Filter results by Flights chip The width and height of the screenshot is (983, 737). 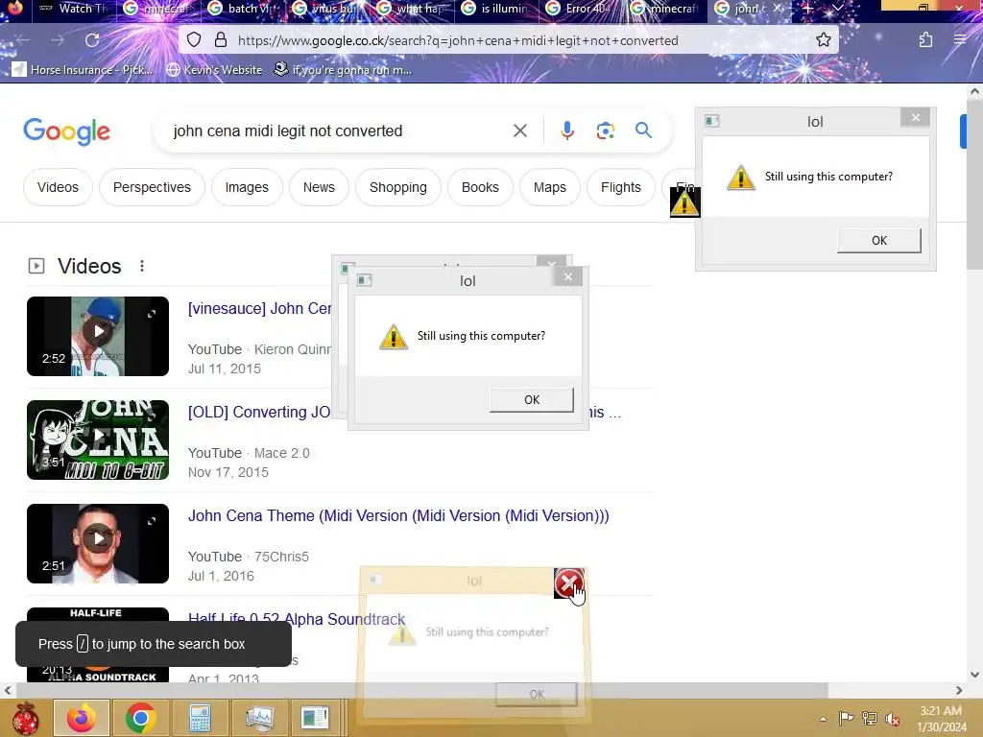tap(621, 187)
